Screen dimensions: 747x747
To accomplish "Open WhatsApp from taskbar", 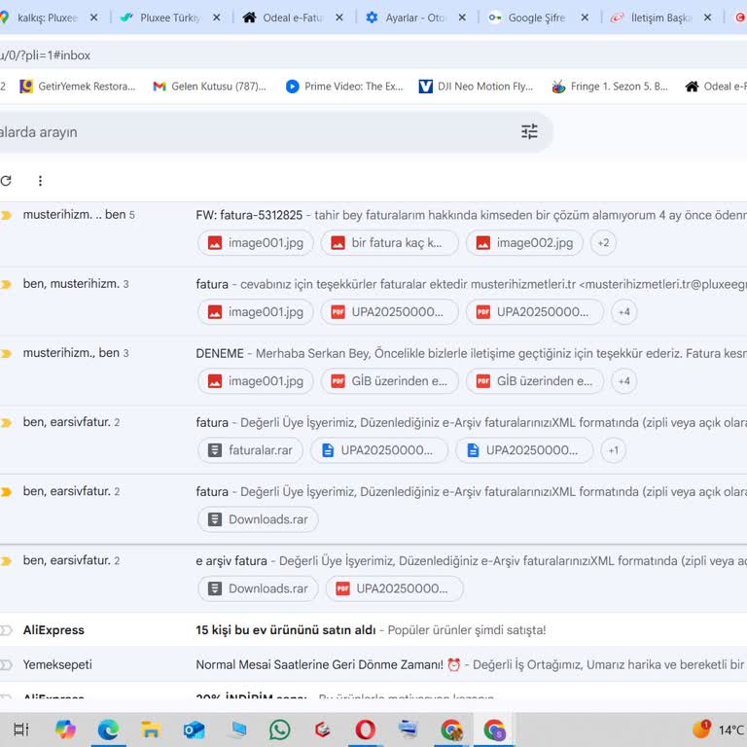I will pos(280,729).
